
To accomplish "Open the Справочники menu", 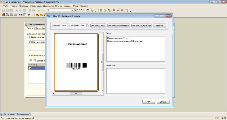I will point(36,6).
